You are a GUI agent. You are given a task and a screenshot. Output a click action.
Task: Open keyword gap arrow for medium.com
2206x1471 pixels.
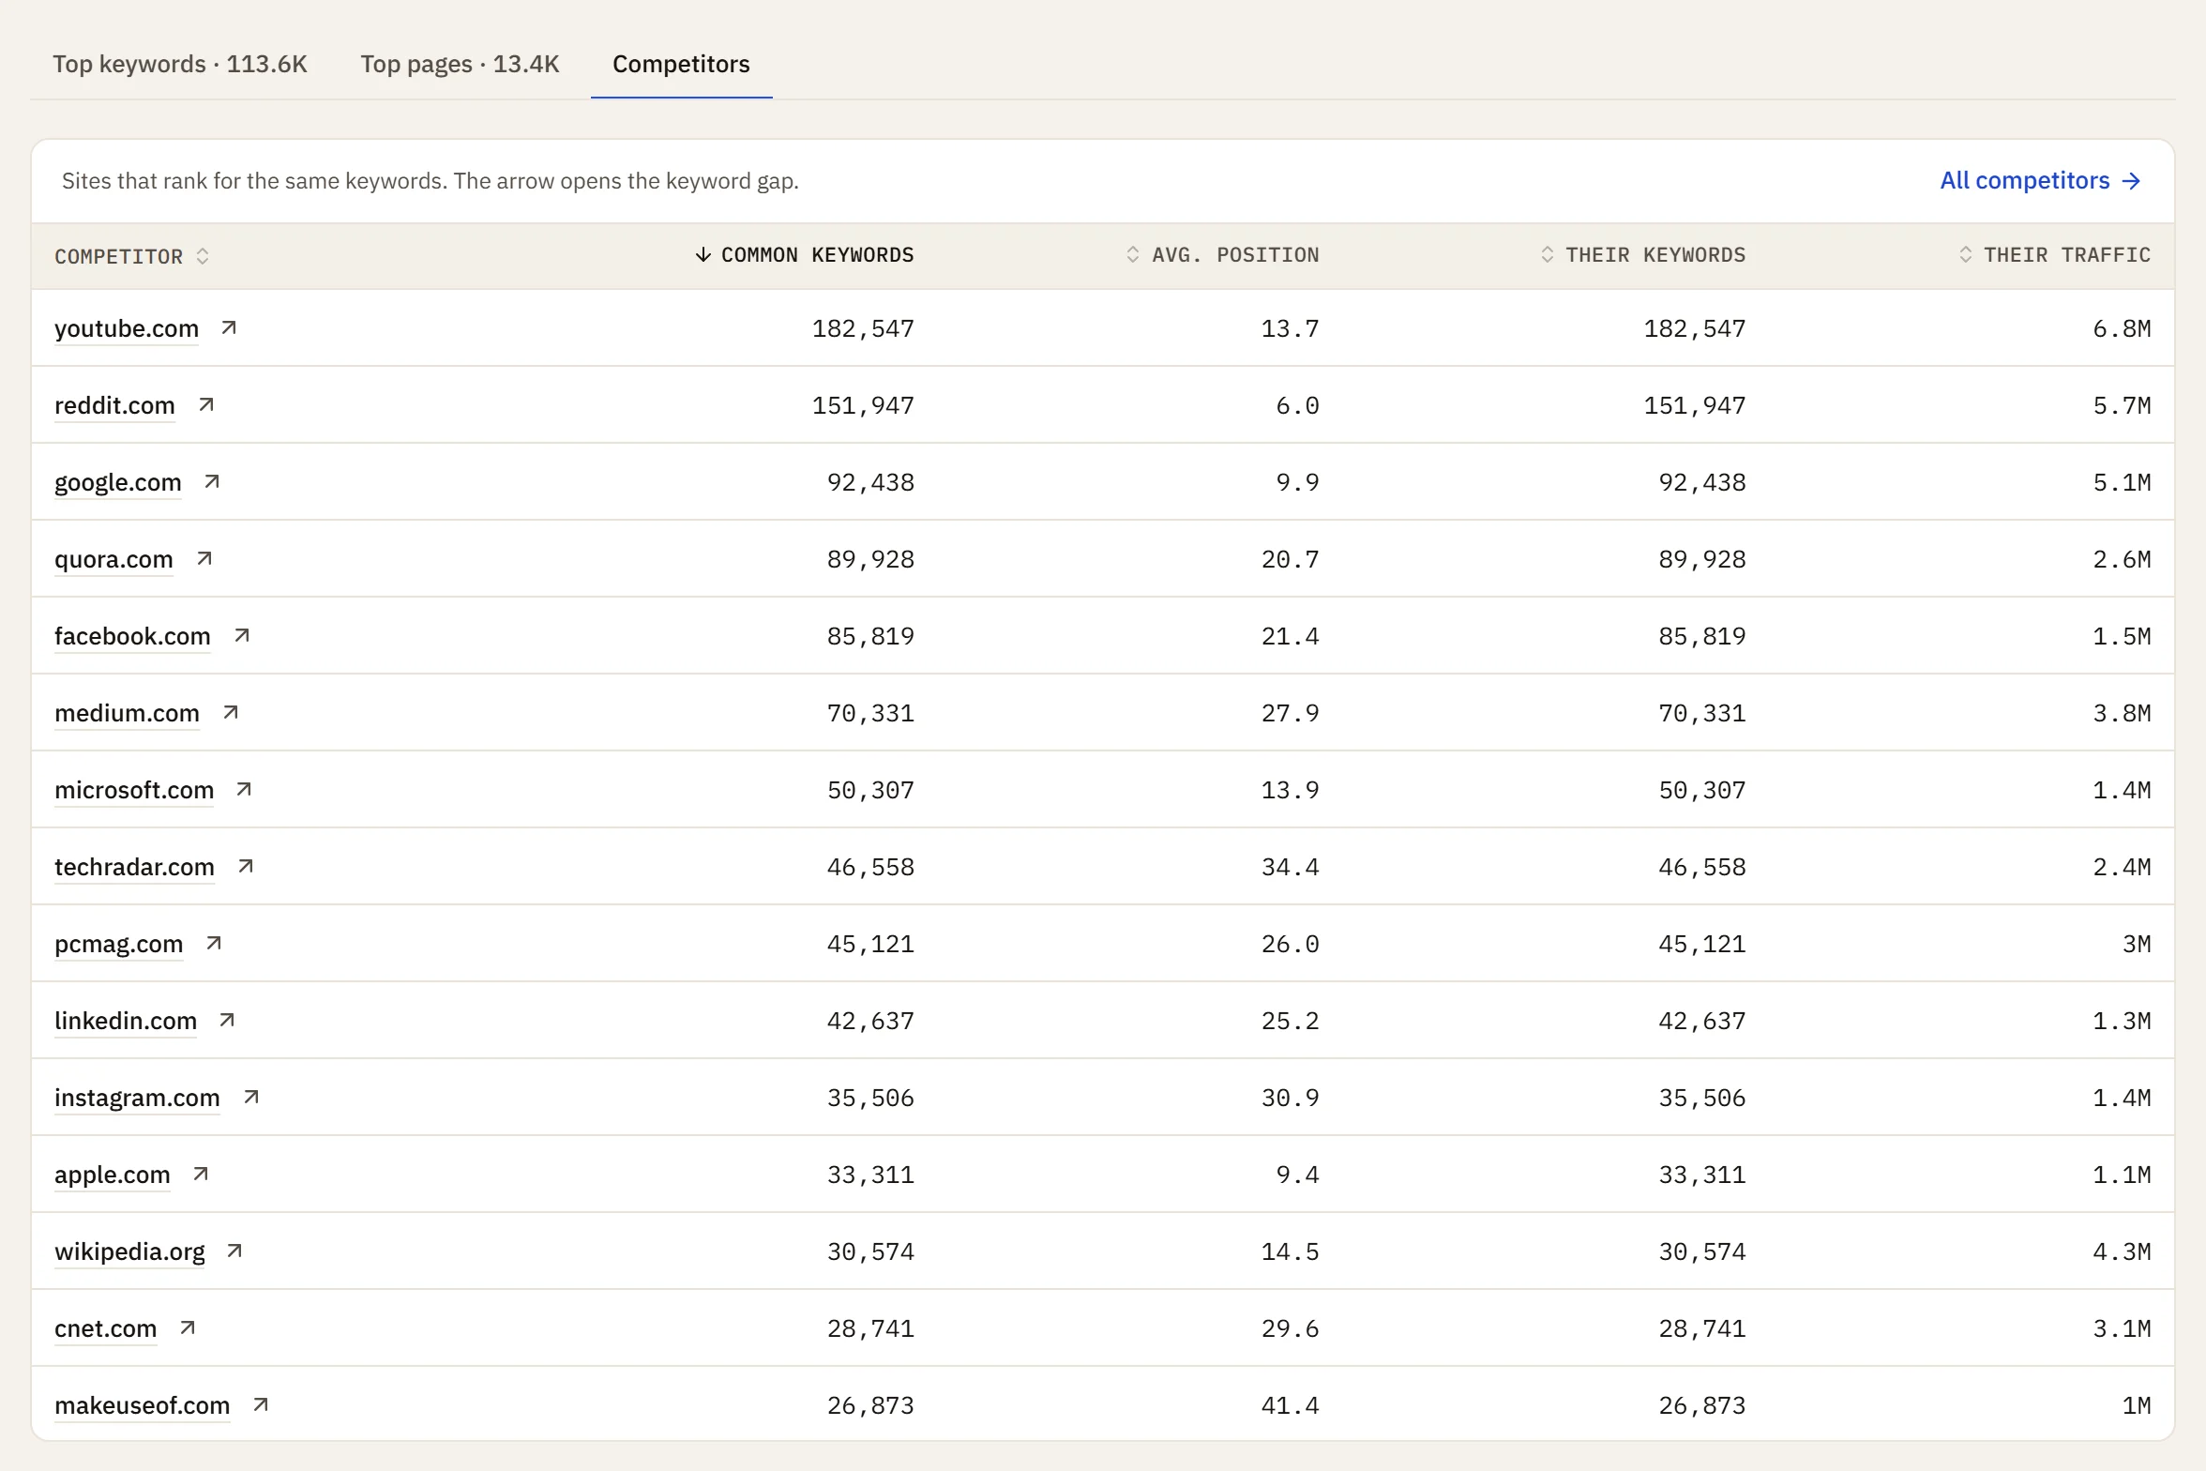pyautogui.click(x=231, y=712)
